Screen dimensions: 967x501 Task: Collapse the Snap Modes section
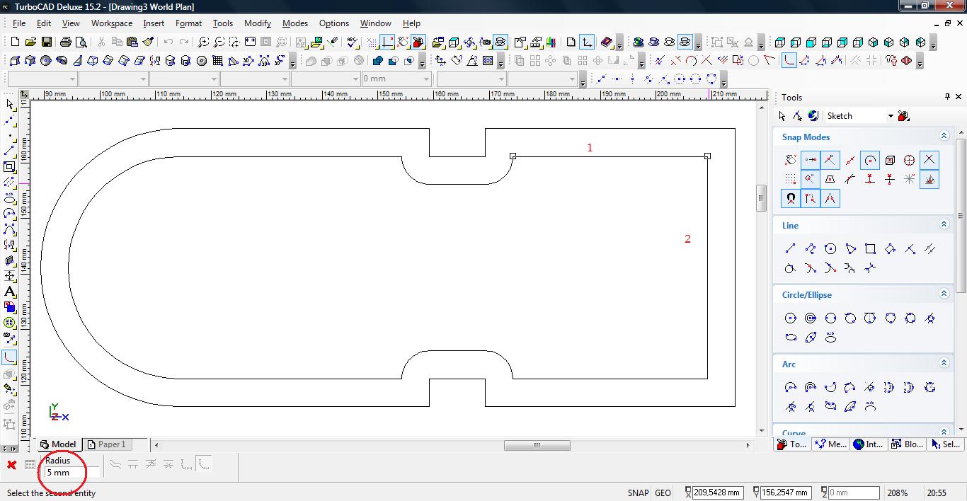point(943,136)
